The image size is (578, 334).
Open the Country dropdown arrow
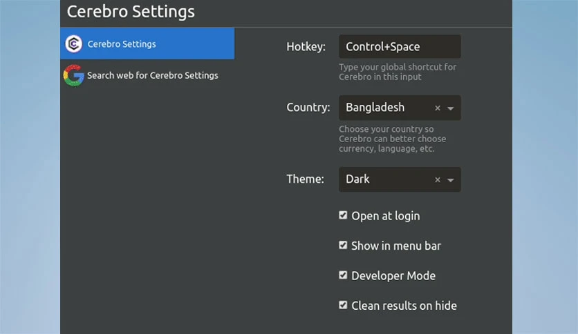tap(451, 108)
